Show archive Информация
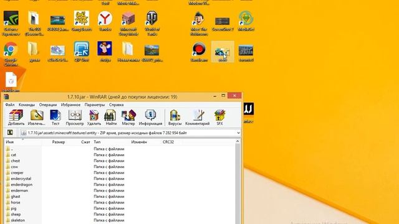399x224 pixels. tap(150, 118)
